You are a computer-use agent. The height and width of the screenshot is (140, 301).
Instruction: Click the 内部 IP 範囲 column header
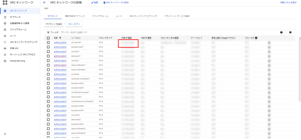tap(127, 38)
